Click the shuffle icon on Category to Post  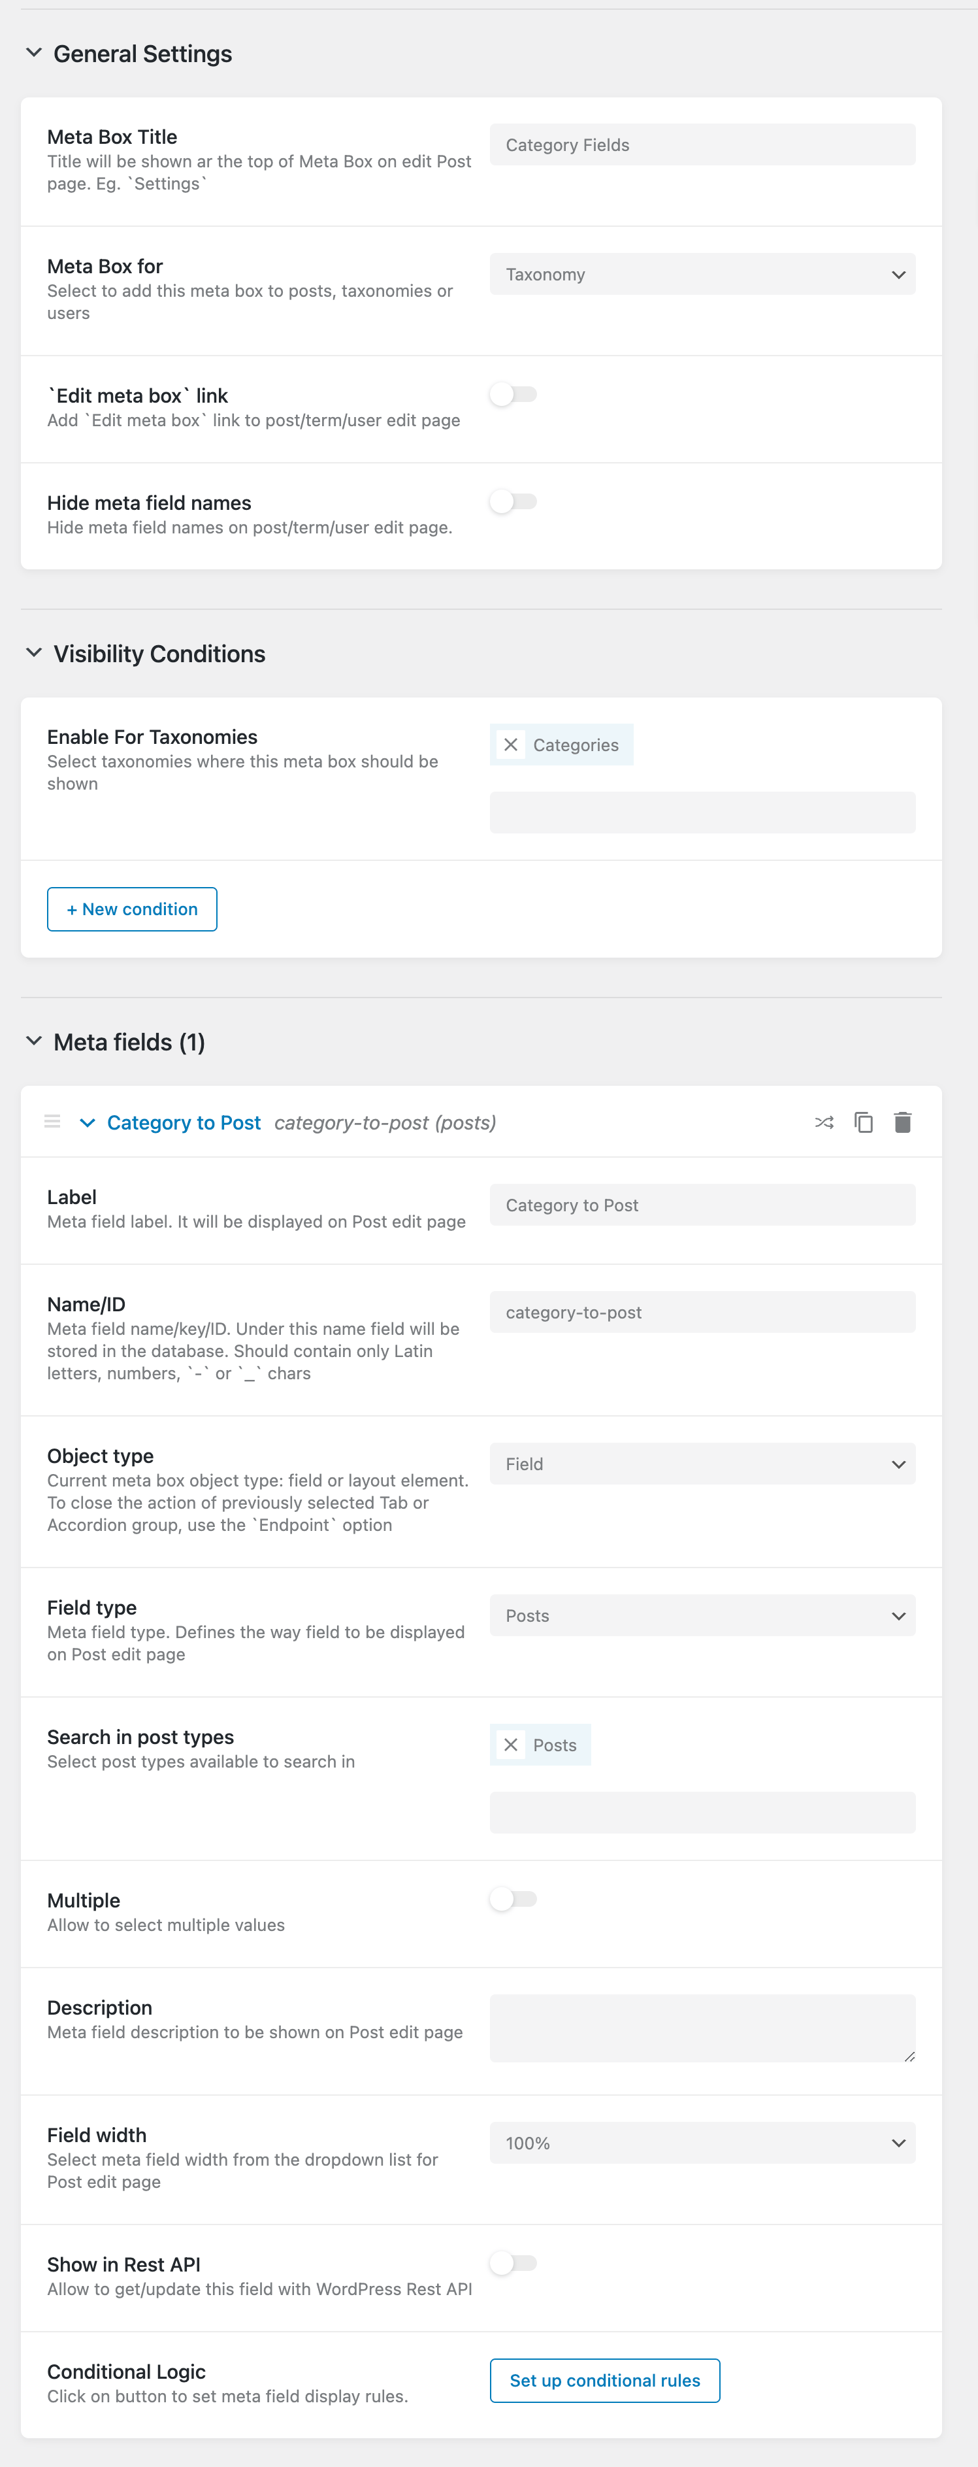click(823, 1122)
